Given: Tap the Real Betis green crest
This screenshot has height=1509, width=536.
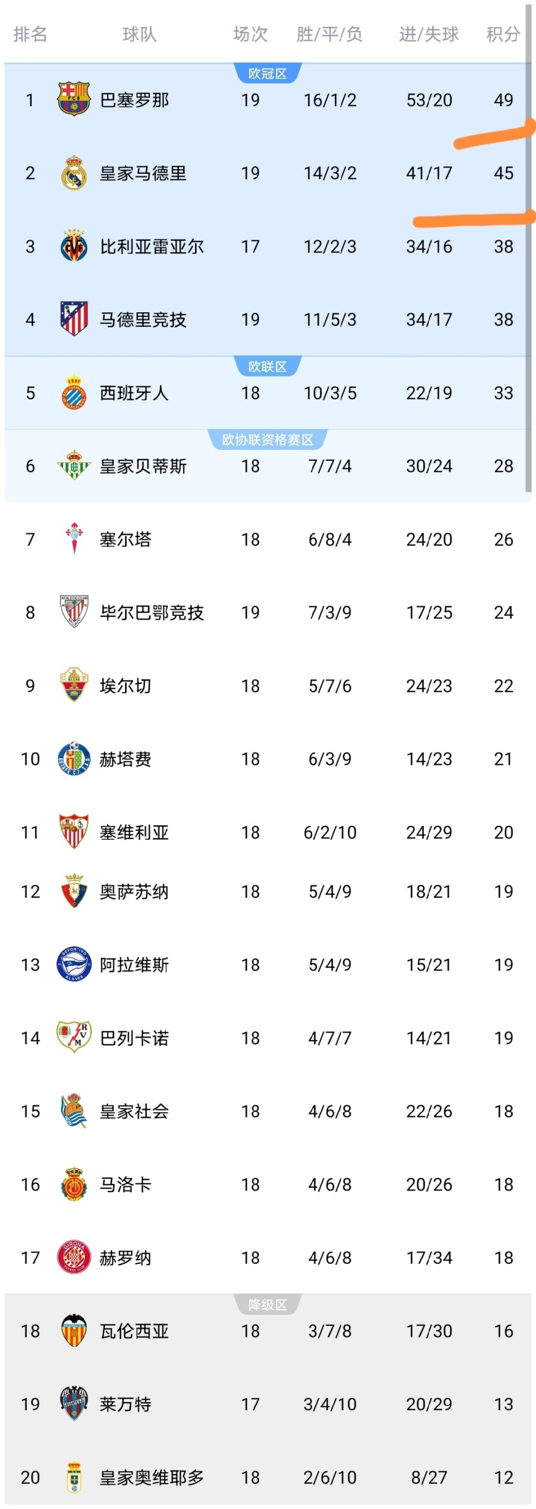Looking at the screenshot, I should coord(74,466).
